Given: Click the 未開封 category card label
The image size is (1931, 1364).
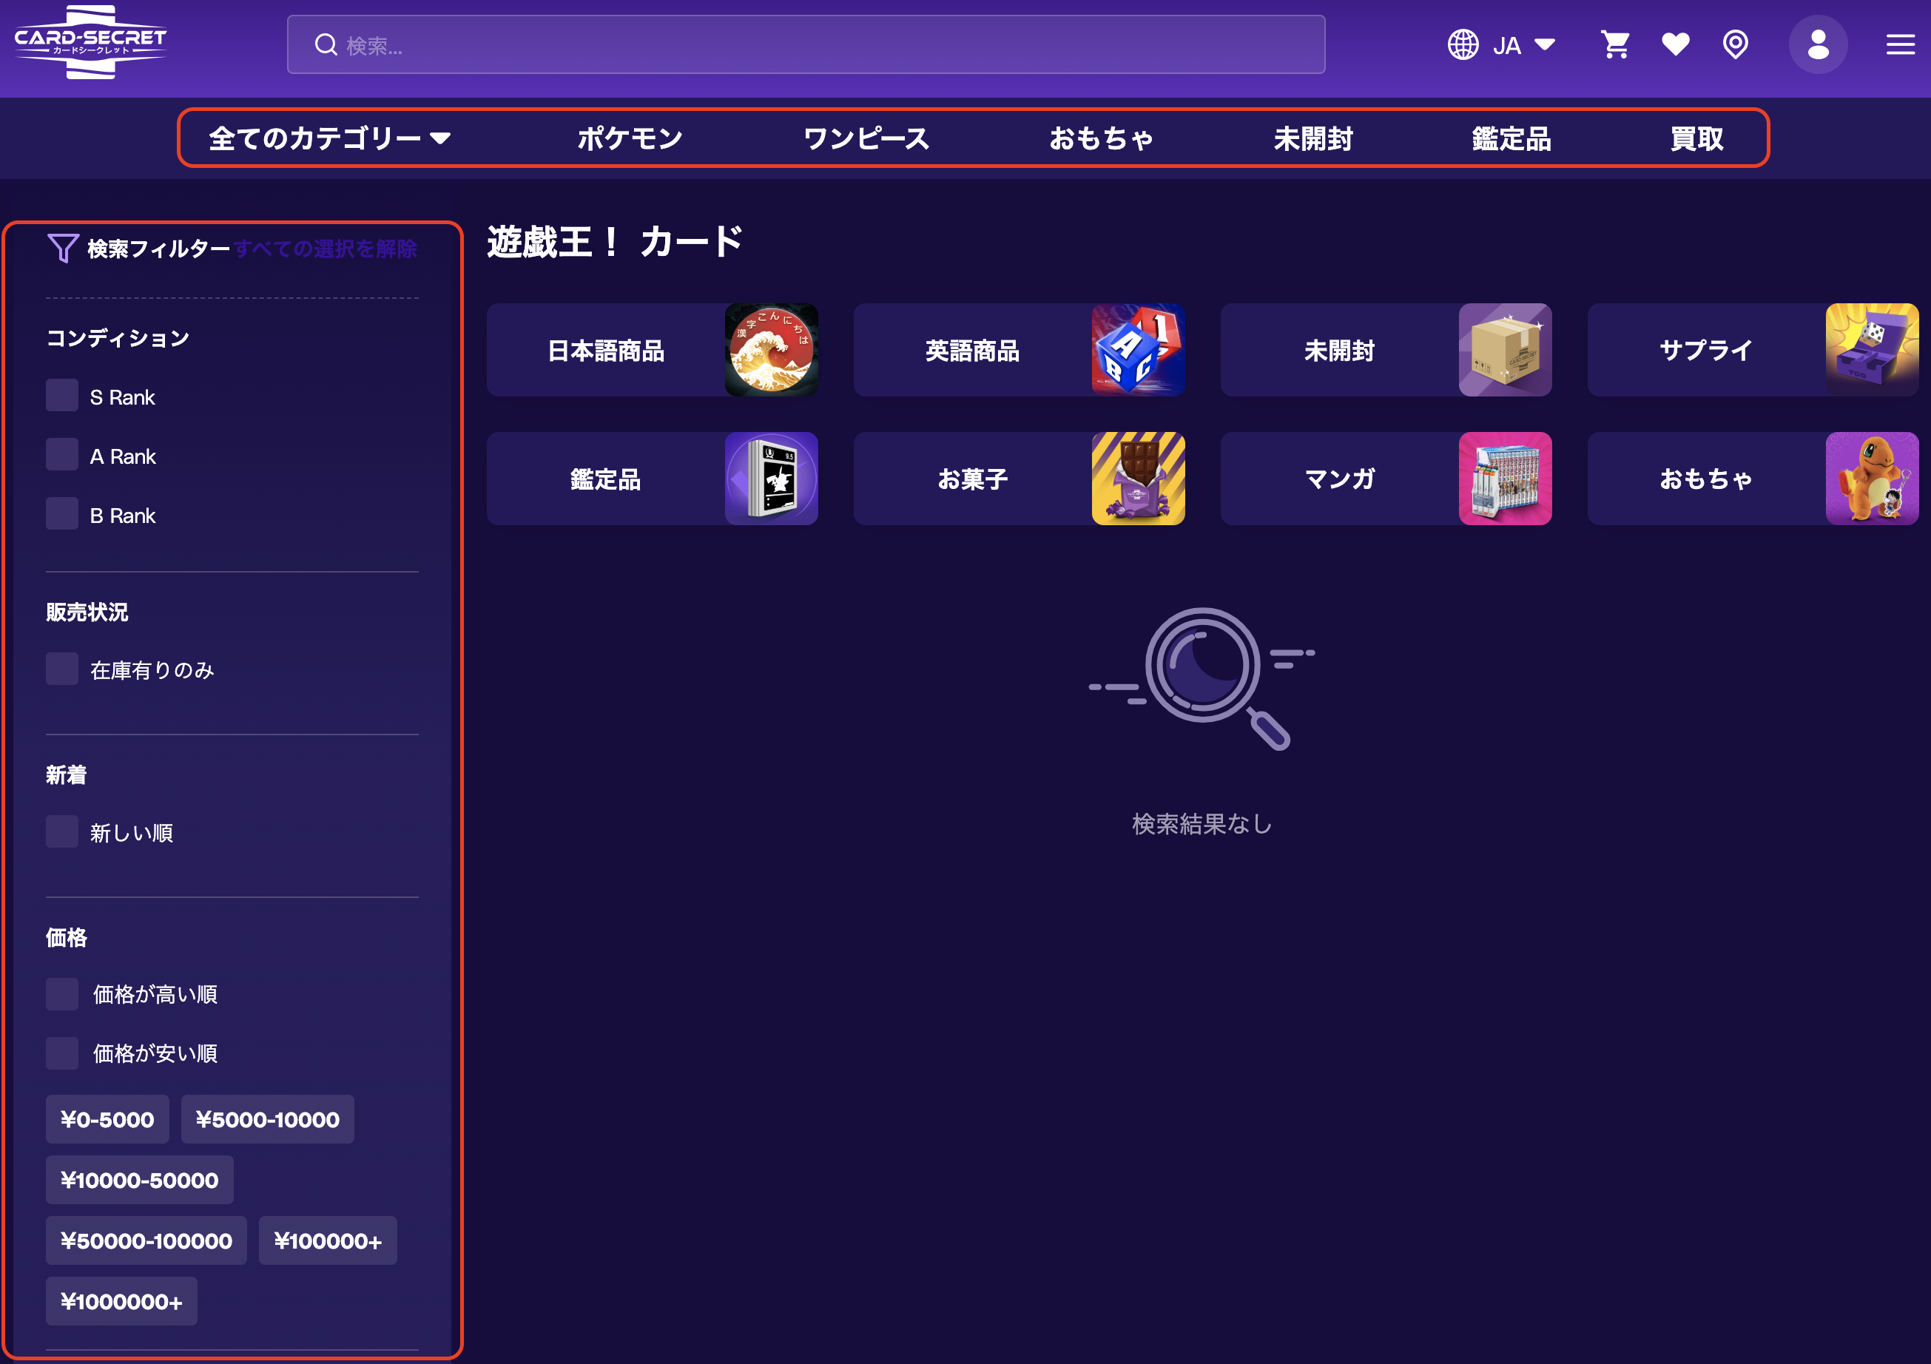Looking at the screenshot, I should tap(1339, 350).
